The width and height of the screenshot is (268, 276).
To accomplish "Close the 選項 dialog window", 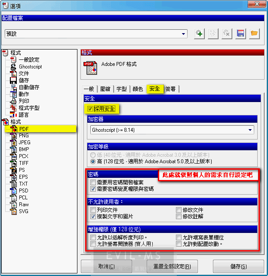I will coord(257,4).
